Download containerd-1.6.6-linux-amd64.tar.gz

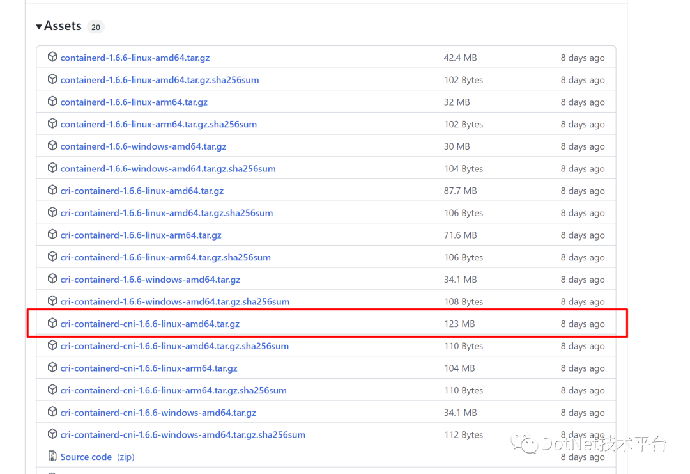click(135, 58)
